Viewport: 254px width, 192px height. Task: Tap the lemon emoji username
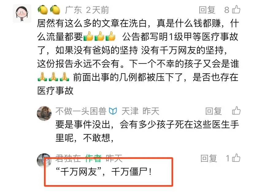pyautogui.click(x=49, y=10)
